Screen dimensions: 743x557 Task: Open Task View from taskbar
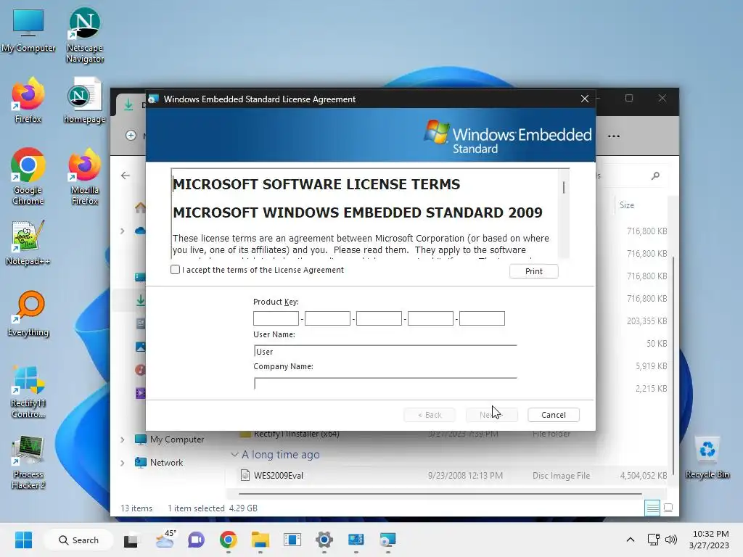[x=131, y=540]
